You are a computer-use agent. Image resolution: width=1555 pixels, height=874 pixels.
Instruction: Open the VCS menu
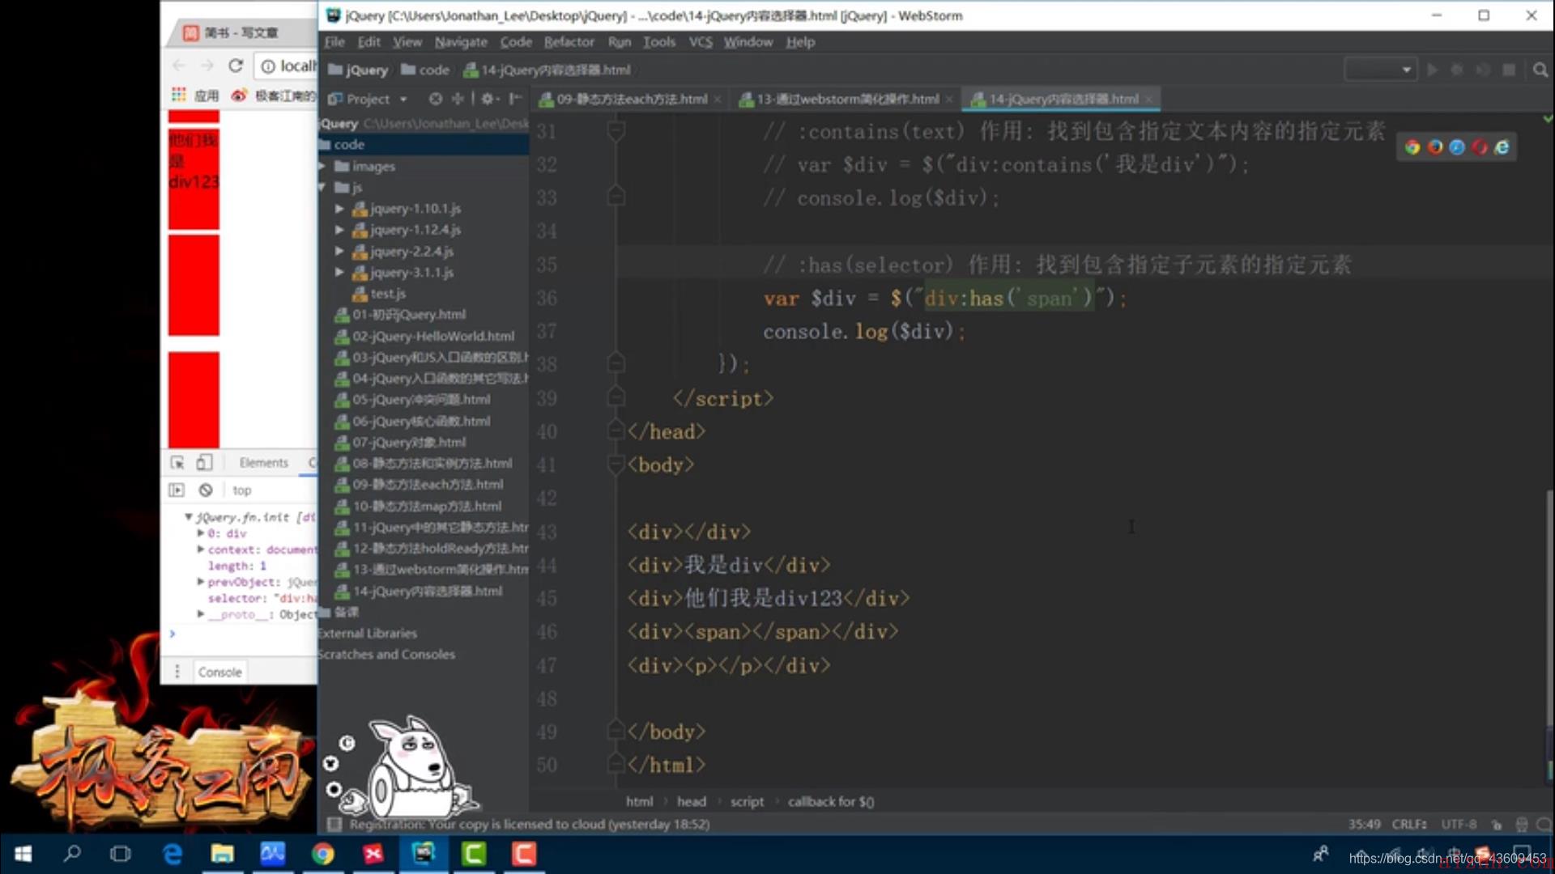701,41
